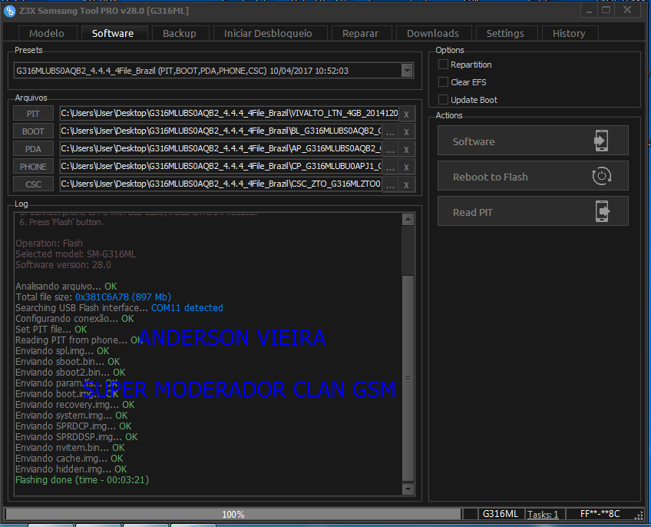Clear the PHONE file path with x
The height and width of the screenshot is (527, 651).
(406, 167)
